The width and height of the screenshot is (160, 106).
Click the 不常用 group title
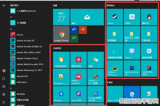click(x=110, y=82)
